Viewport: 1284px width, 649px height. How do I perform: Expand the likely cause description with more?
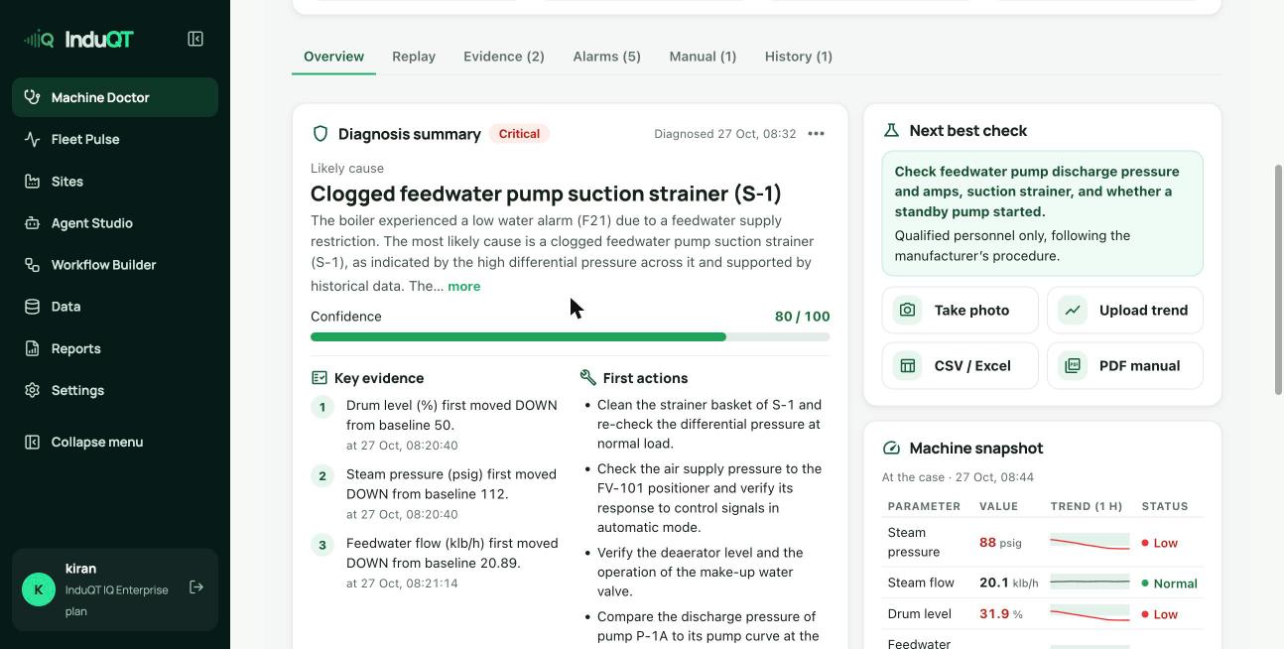click(x=463, y=287)
